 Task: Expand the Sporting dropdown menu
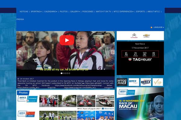tap(36, 12)
